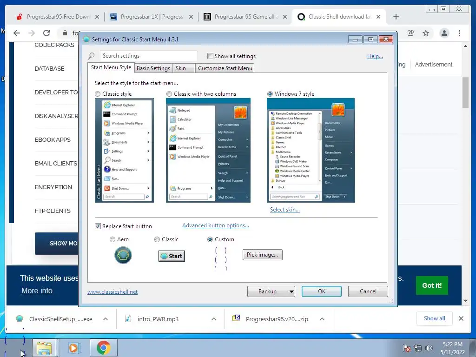
Task: Select Classic with two columns style
Action: pos(169,94)
